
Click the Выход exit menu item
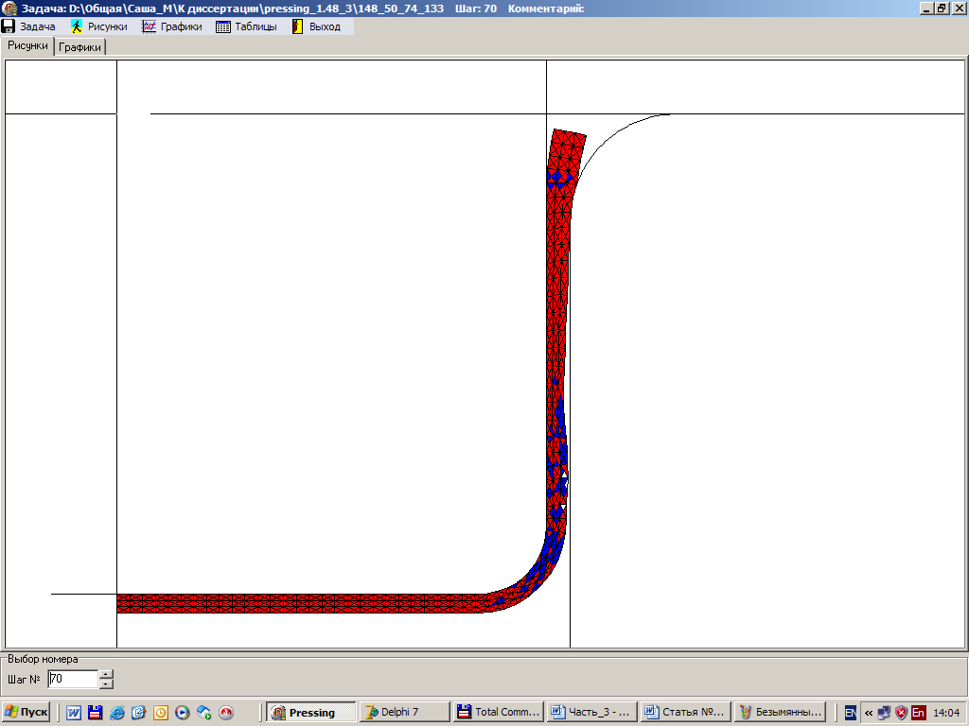point(317,26)
